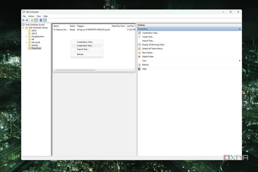The height and width of the screenshot is (172, 258).
Task: Click the New Folder icon in Actions
Action: pos(139,53)
